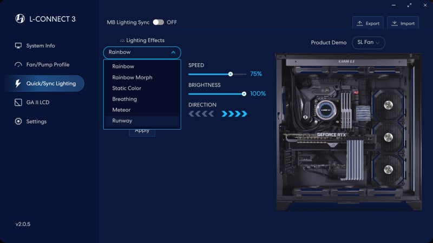Click the PC case demo image
The image size is (433, 243).
[349, 132]
